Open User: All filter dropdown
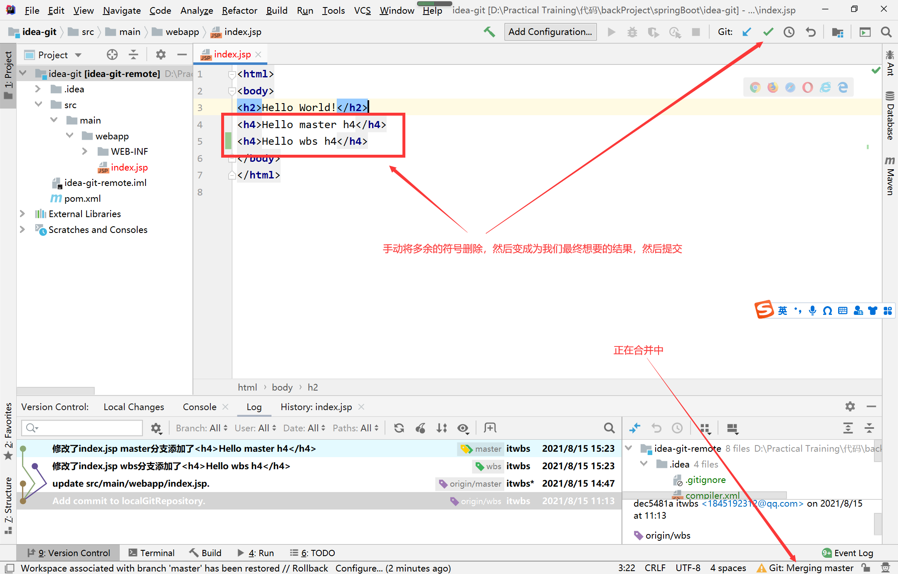 click(x=255, y=428)
